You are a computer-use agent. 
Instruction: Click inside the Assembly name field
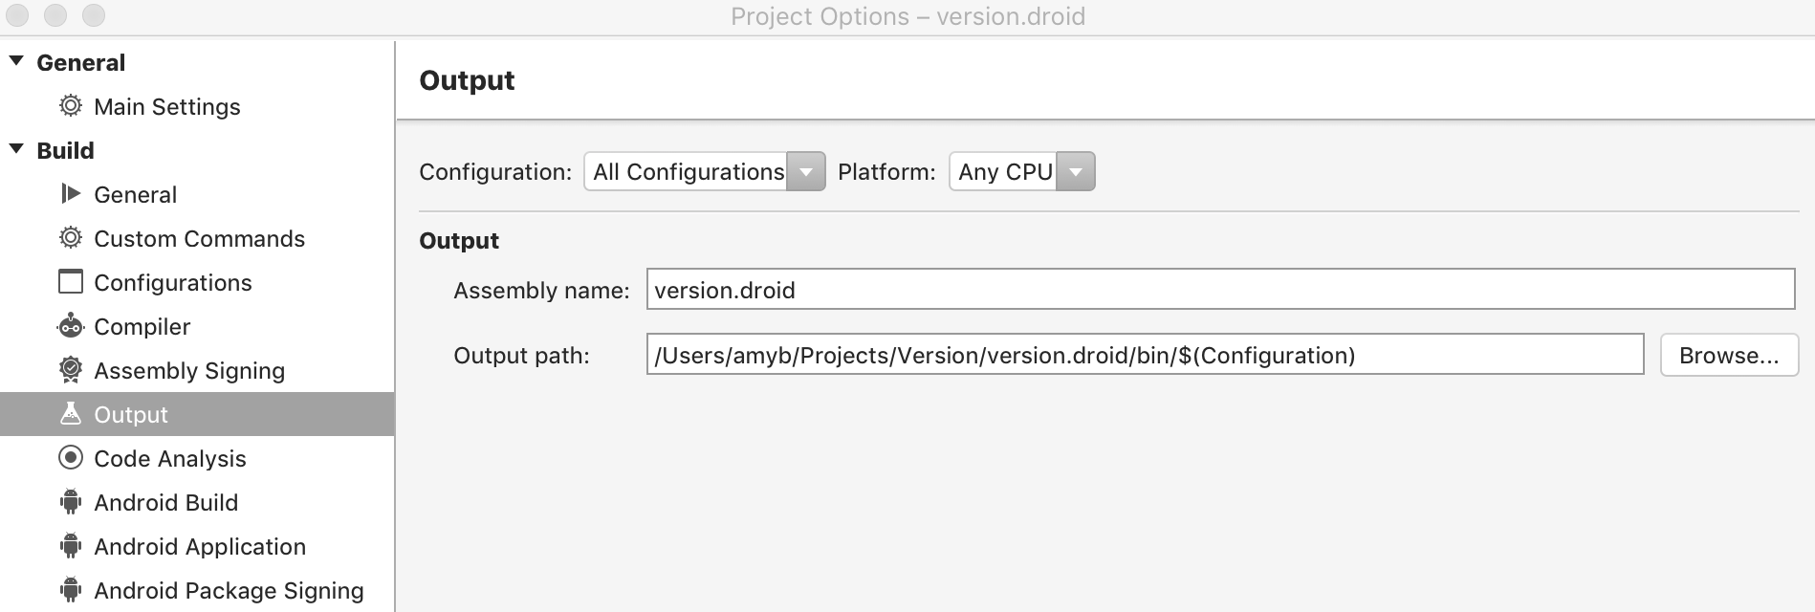click(x=1052, y=290)
